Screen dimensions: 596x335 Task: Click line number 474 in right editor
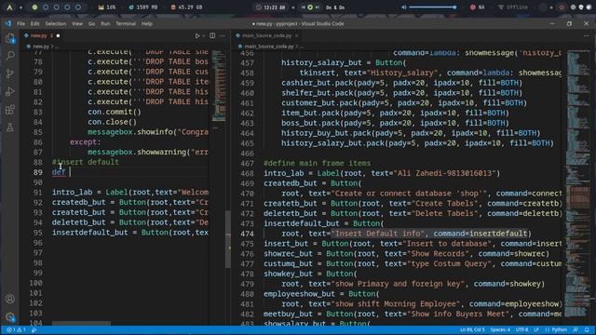[x=247, y=234]
